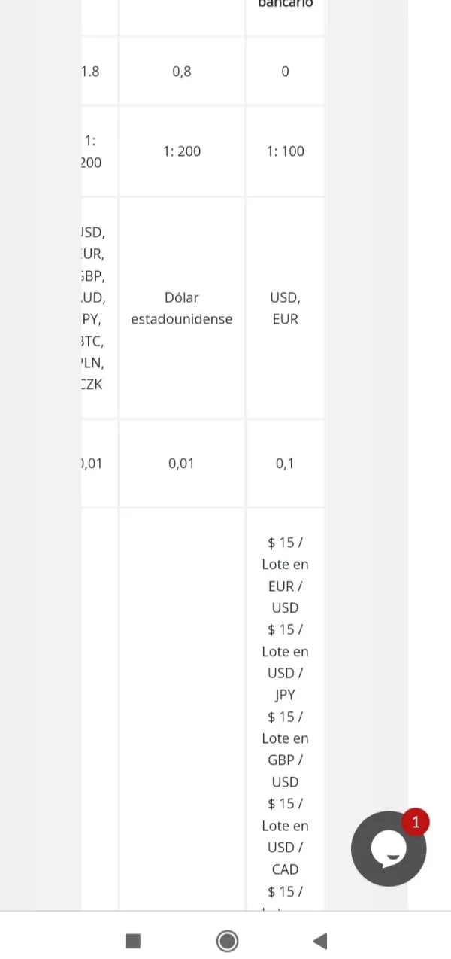Select the cell showing value "1.8"
Viewport: 451px width, 959px height.
[91, 72]
